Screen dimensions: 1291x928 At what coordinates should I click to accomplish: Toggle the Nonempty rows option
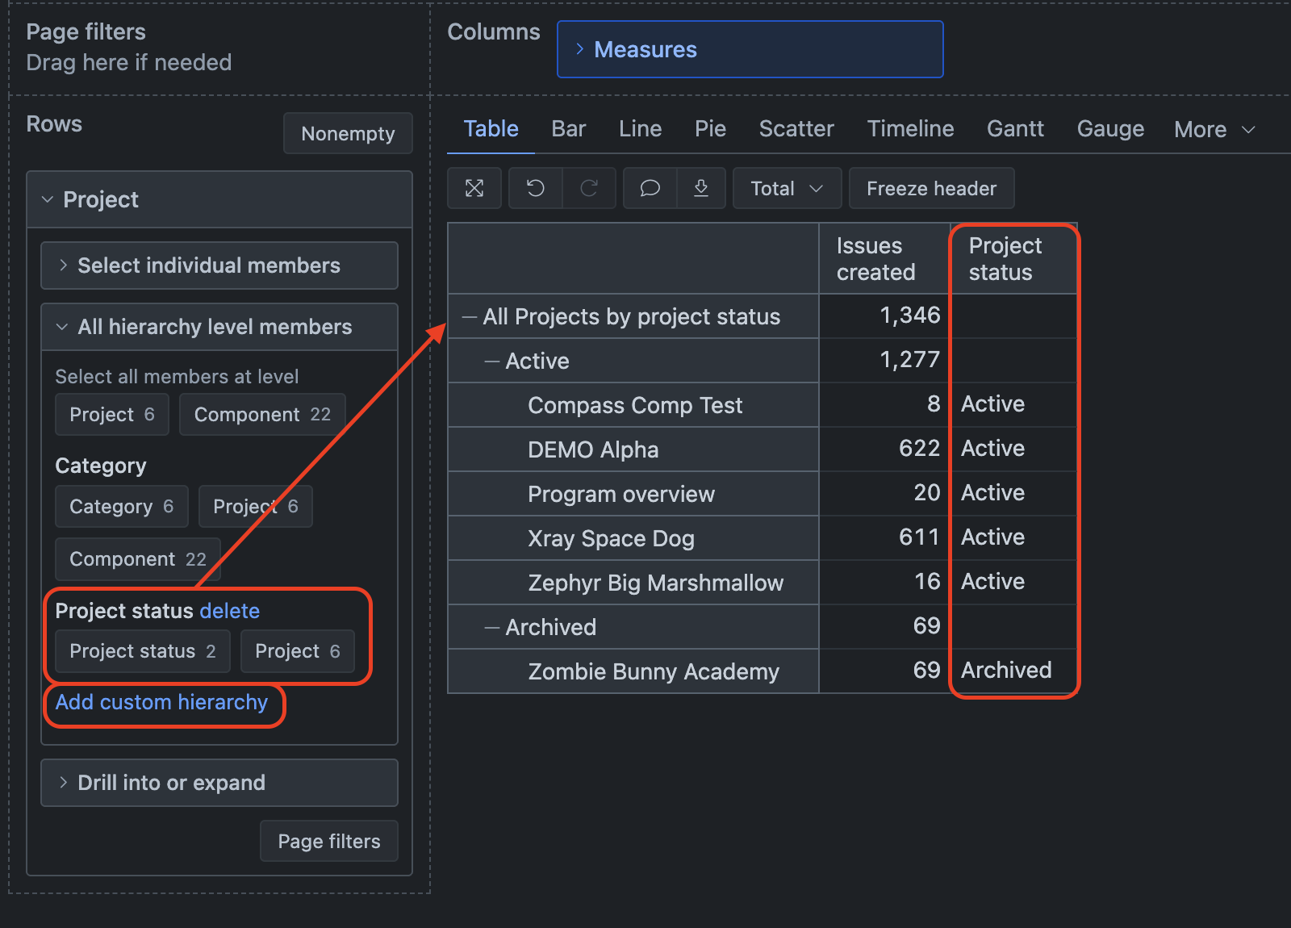[x=348, y=133]
